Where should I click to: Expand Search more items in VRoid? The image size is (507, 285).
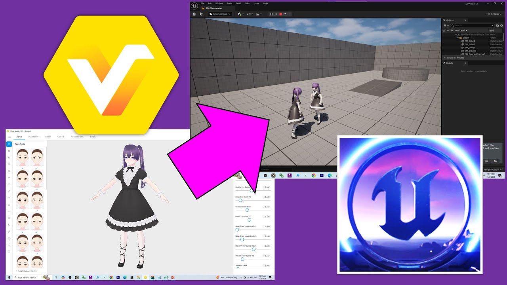click(26, 271)
